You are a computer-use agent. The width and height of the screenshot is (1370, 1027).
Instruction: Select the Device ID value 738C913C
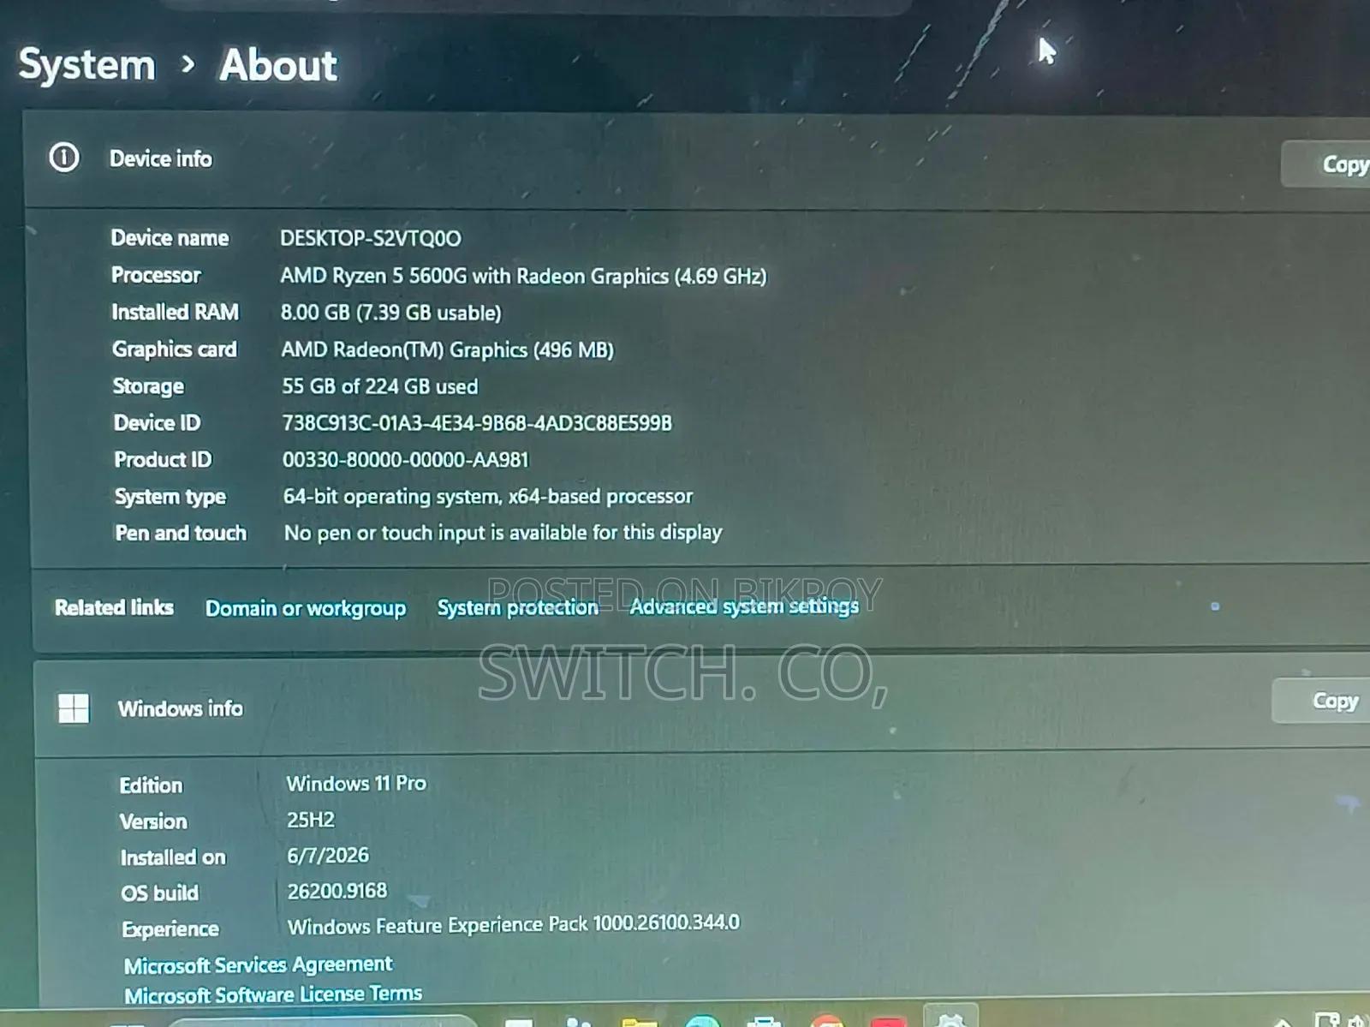(477, 423)
